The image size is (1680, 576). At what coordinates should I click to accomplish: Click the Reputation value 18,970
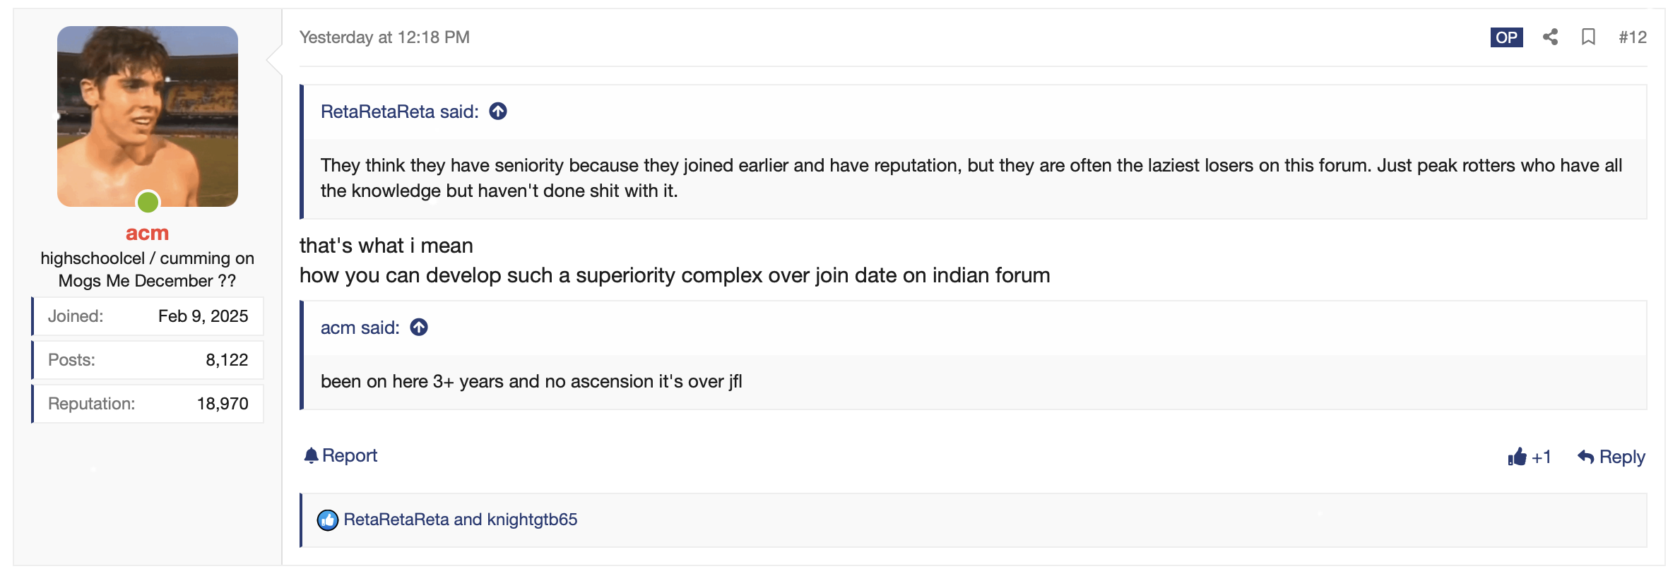pos(223,404)
